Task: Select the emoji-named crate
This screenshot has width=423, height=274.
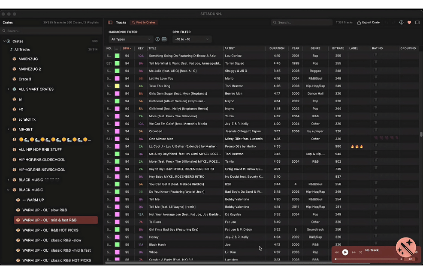Action: [x=55, y=140]
